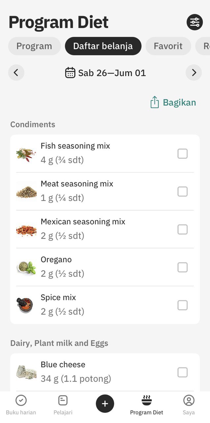
Task: Open Saya profile icon
Action: click(189, 401)
